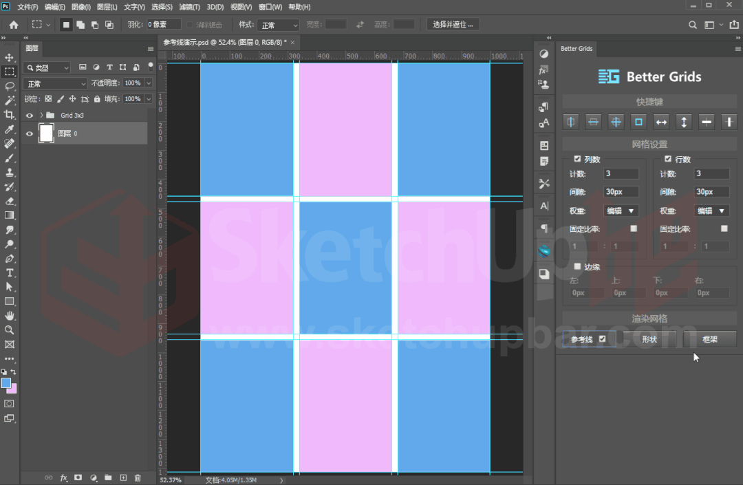
Task: Select the Move tool
Action: [9, 57]
